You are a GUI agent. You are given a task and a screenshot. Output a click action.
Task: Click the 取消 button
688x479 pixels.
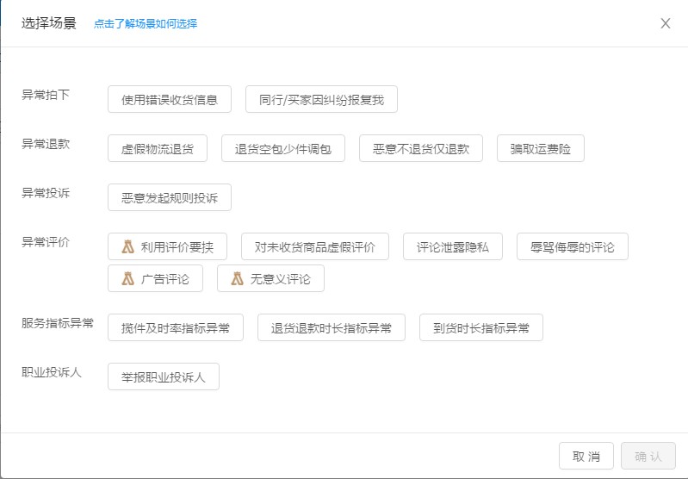[x=586, y=456]
